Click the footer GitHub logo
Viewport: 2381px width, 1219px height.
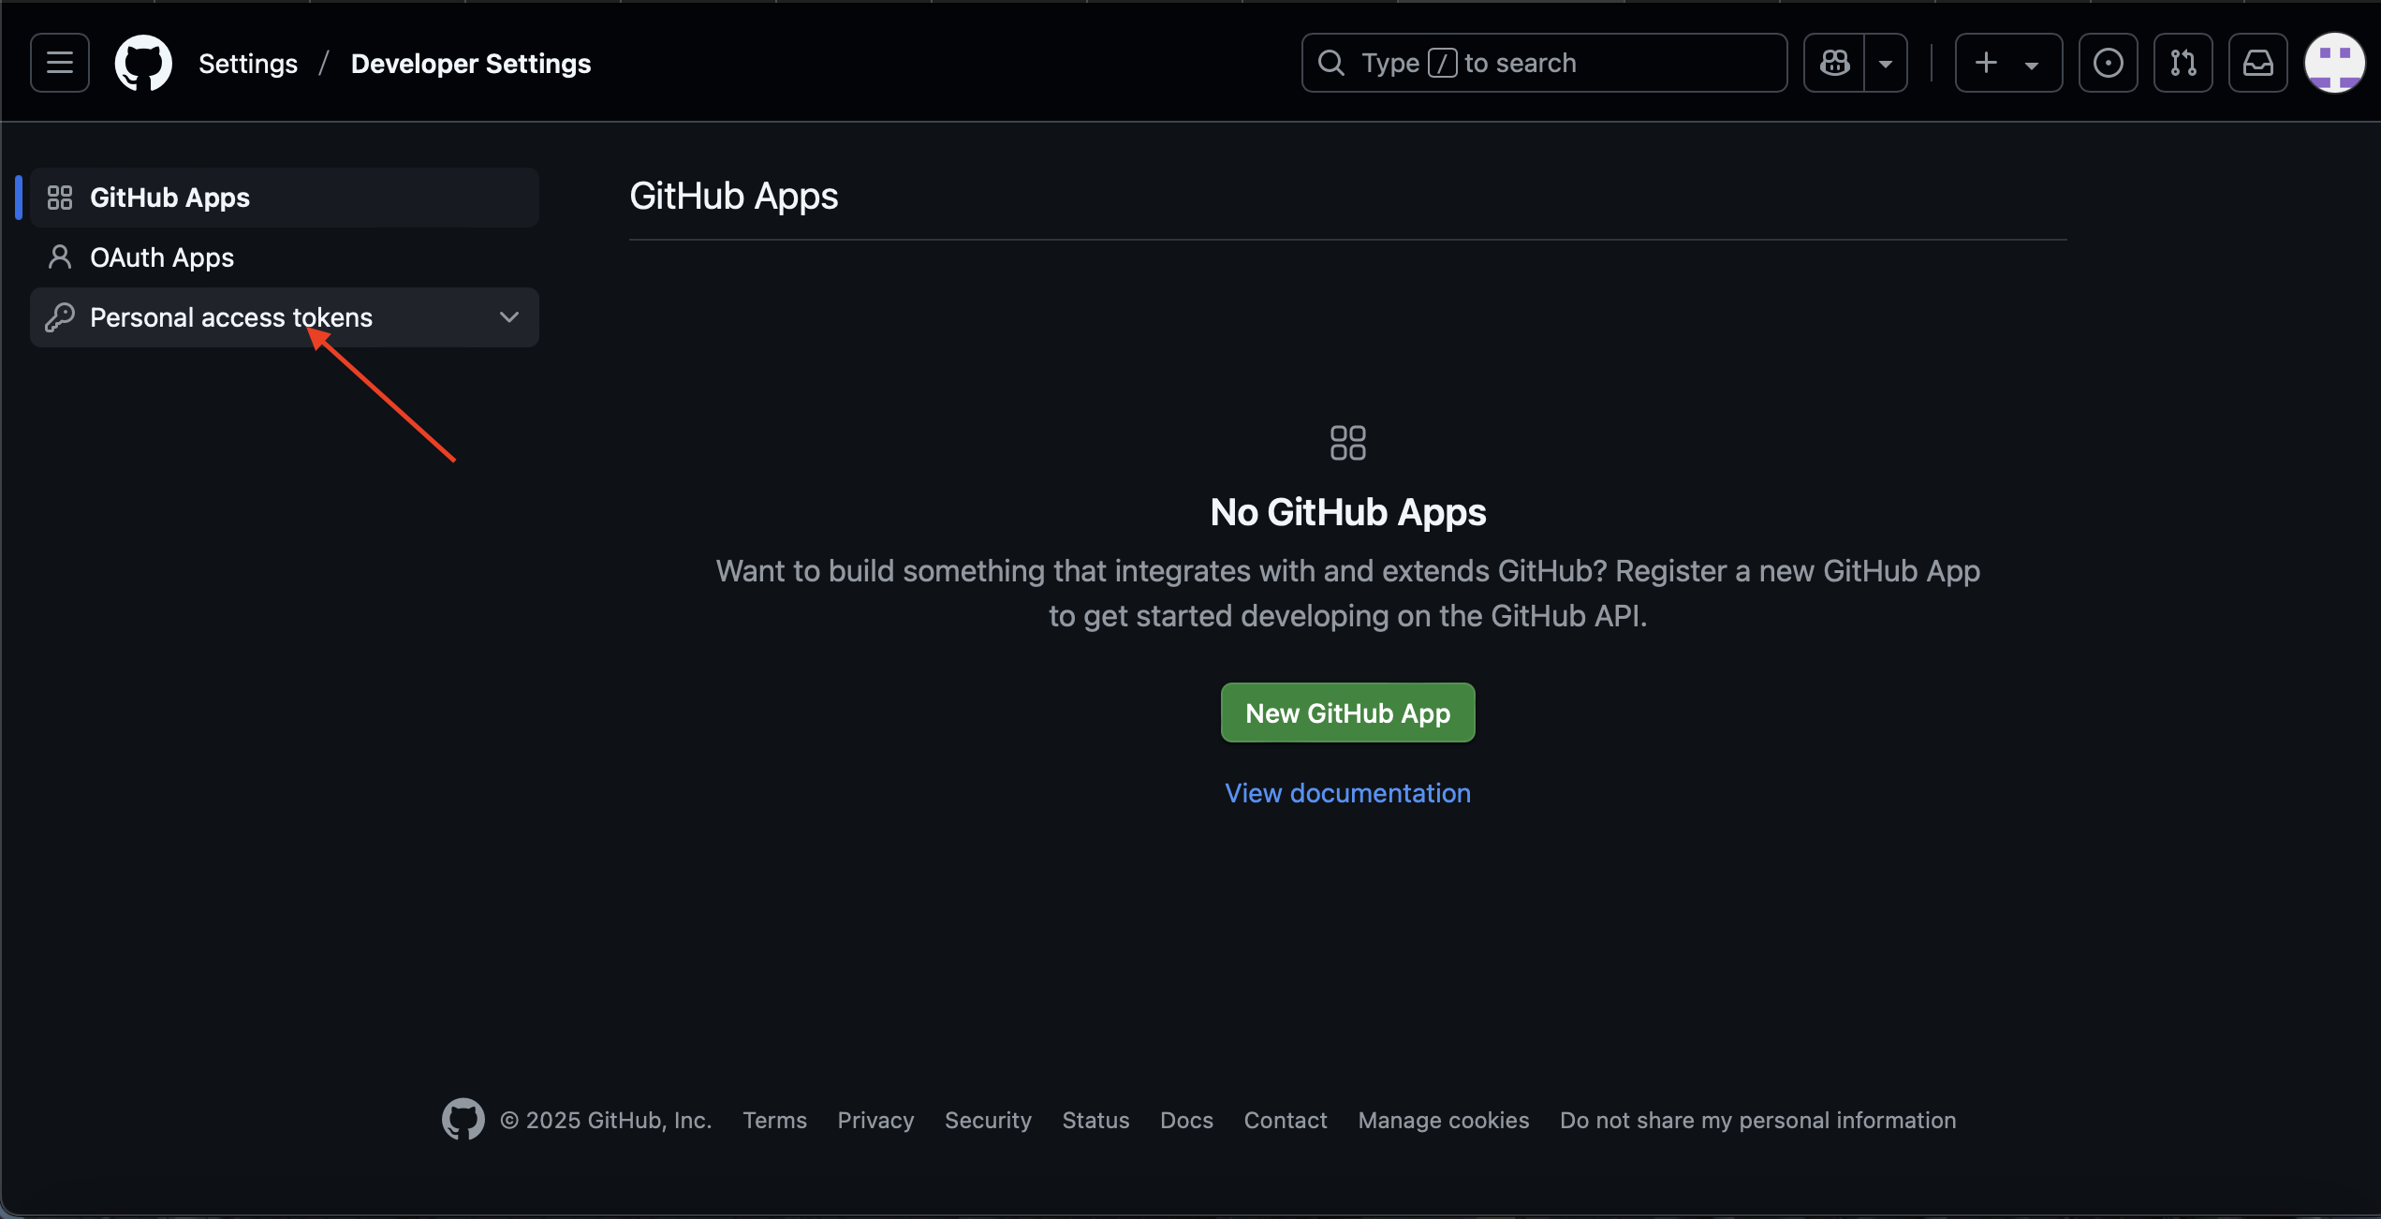tap(463, 1120)
